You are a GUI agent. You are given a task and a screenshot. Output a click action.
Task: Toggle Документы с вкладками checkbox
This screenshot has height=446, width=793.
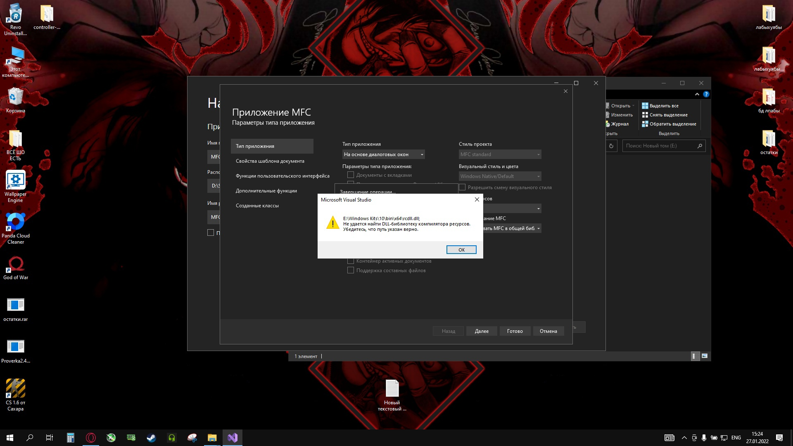[351, 175]
